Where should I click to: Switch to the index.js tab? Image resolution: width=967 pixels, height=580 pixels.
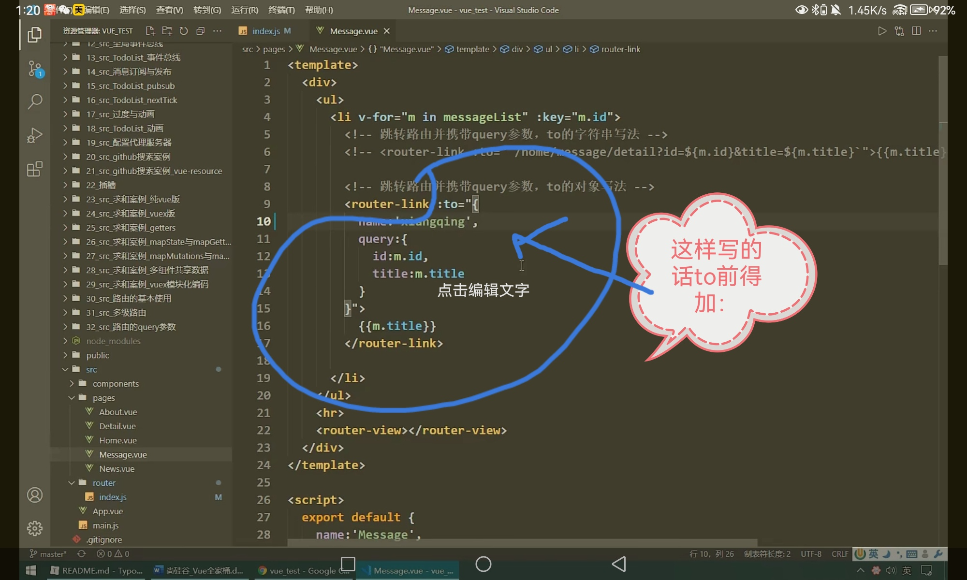pyautogui.click(x=265, y=31)
